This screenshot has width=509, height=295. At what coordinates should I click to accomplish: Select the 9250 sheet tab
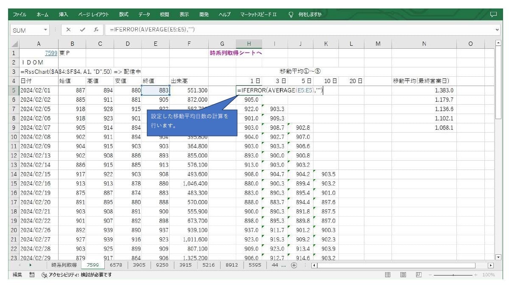click(x=162, y=265)
